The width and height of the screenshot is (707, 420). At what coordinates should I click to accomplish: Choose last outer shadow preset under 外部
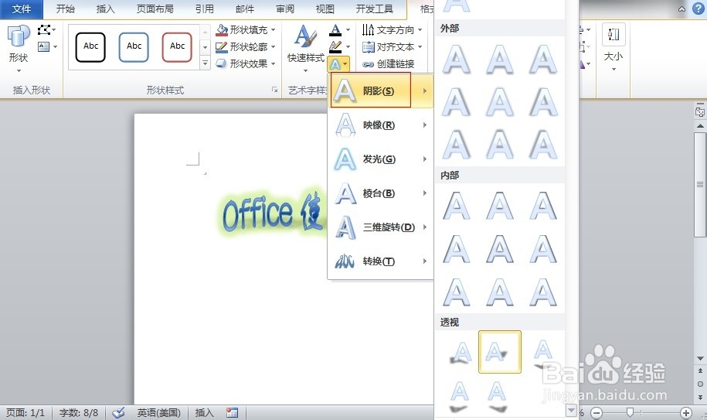click(x=543, y=145)
